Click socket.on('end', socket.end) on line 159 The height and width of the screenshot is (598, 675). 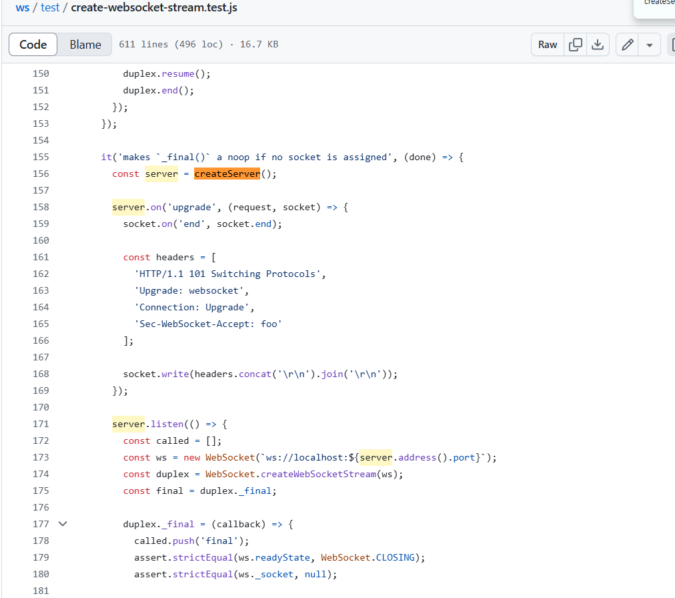(203, 224)
